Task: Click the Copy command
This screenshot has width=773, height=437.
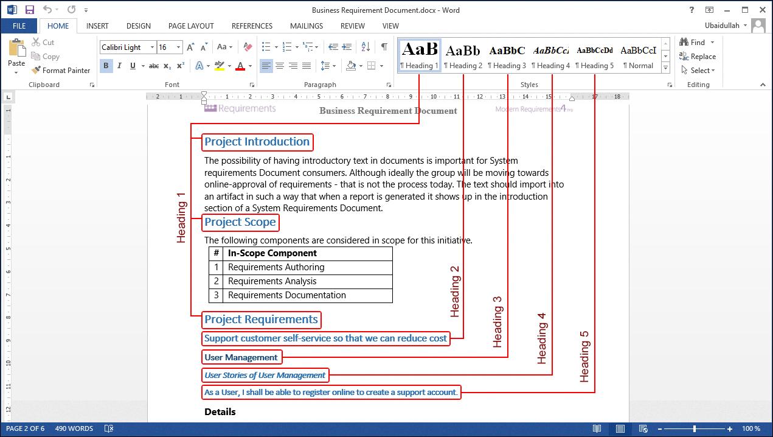Action: pos(45,56)
